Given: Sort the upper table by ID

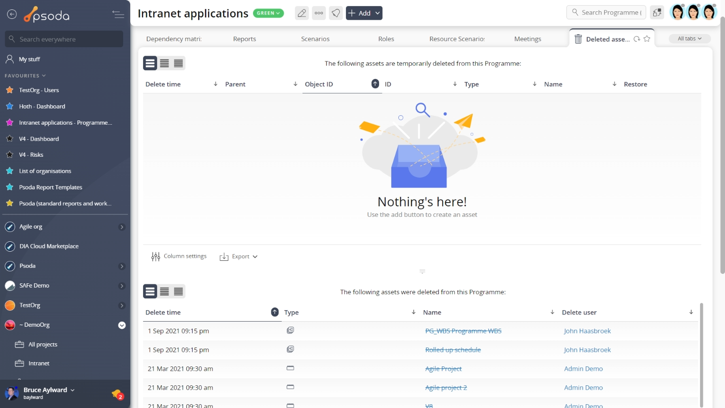Looking at the screenshot, I should click(455, 84).
